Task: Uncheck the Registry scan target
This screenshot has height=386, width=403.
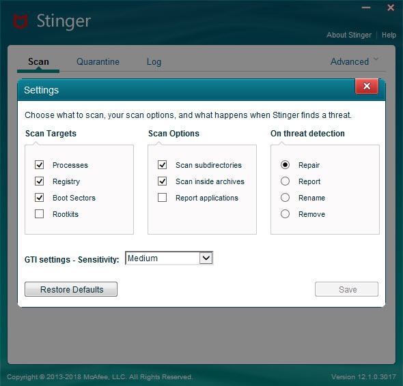Action: [x=40, y=181]
